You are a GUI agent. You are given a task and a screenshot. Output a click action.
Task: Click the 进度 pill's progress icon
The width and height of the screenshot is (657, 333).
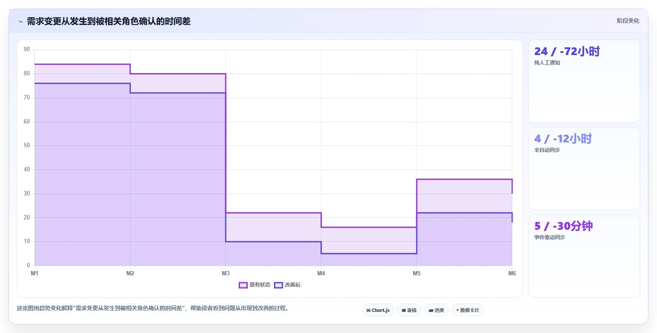(x=431, y=310)
